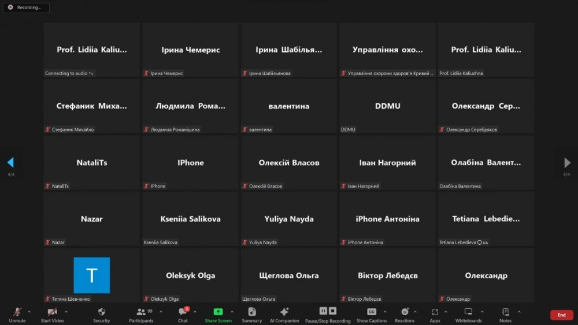578x325 pixels.
Task: Open the Participants panel
Action: click(141, 315)
